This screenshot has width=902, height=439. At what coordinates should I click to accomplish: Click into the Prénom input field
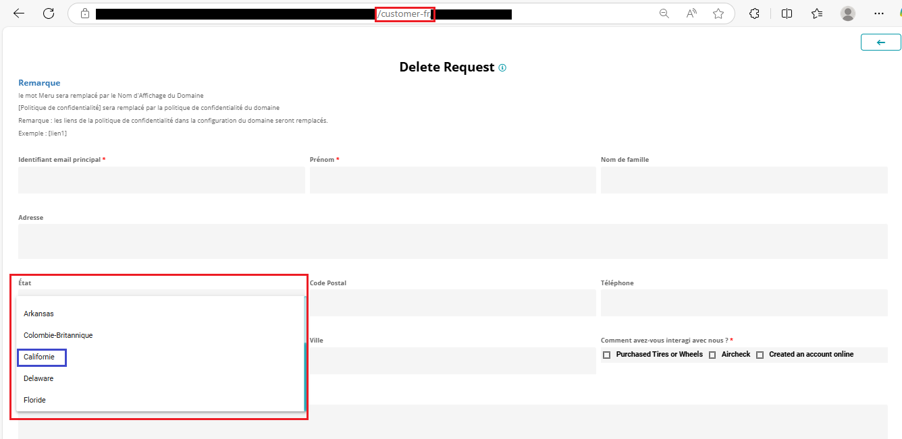(452, 180)
